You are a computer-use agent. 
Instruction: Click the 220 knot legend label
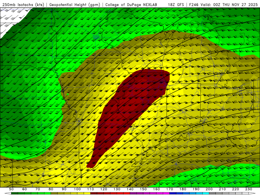coord(235,189)
